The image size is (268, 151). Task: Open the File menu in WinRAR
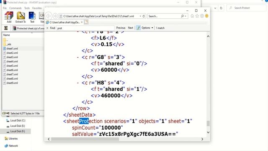pos(5,8)
